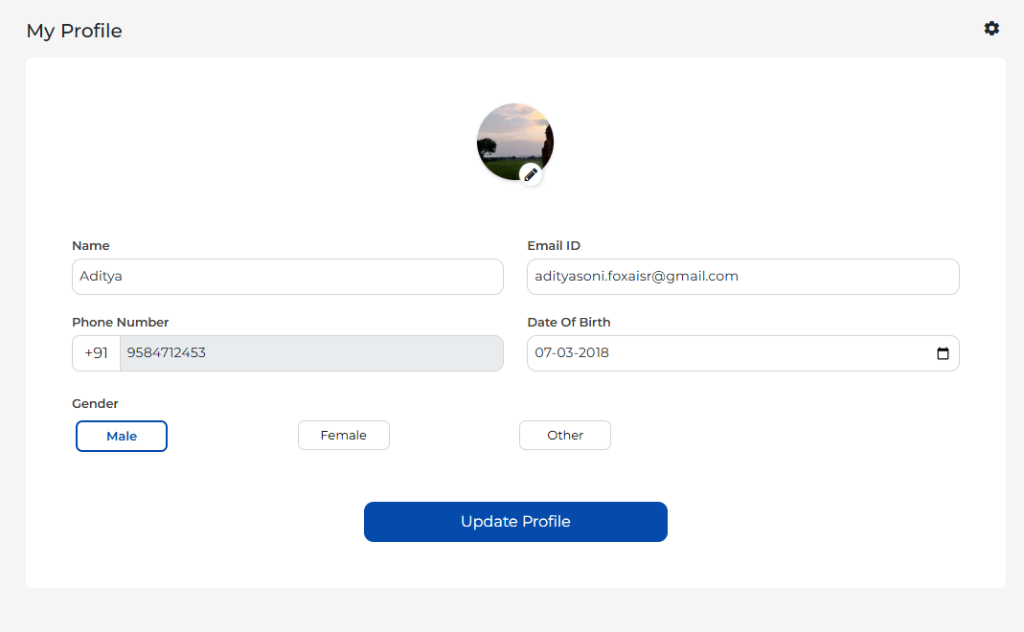Select the year 2018 in birth date

tap(594, 353)
